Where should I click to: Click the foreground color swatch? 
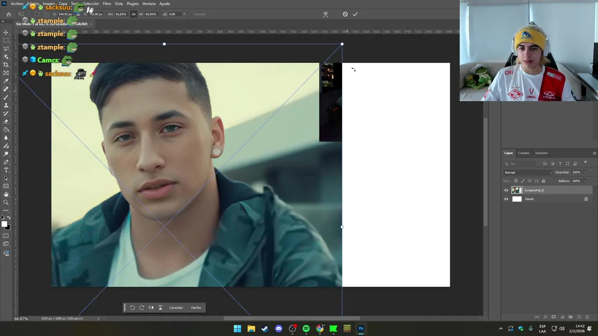5,224
